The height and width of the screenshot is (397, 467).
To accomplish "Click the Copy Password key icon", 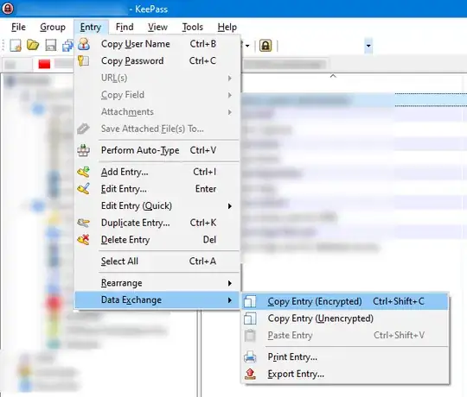I will [x=83, y=60].
